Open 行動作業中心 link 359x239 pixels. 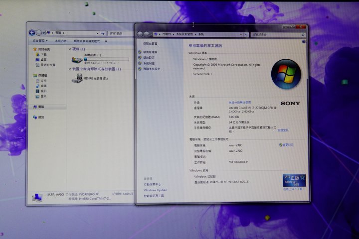[152, 184]
